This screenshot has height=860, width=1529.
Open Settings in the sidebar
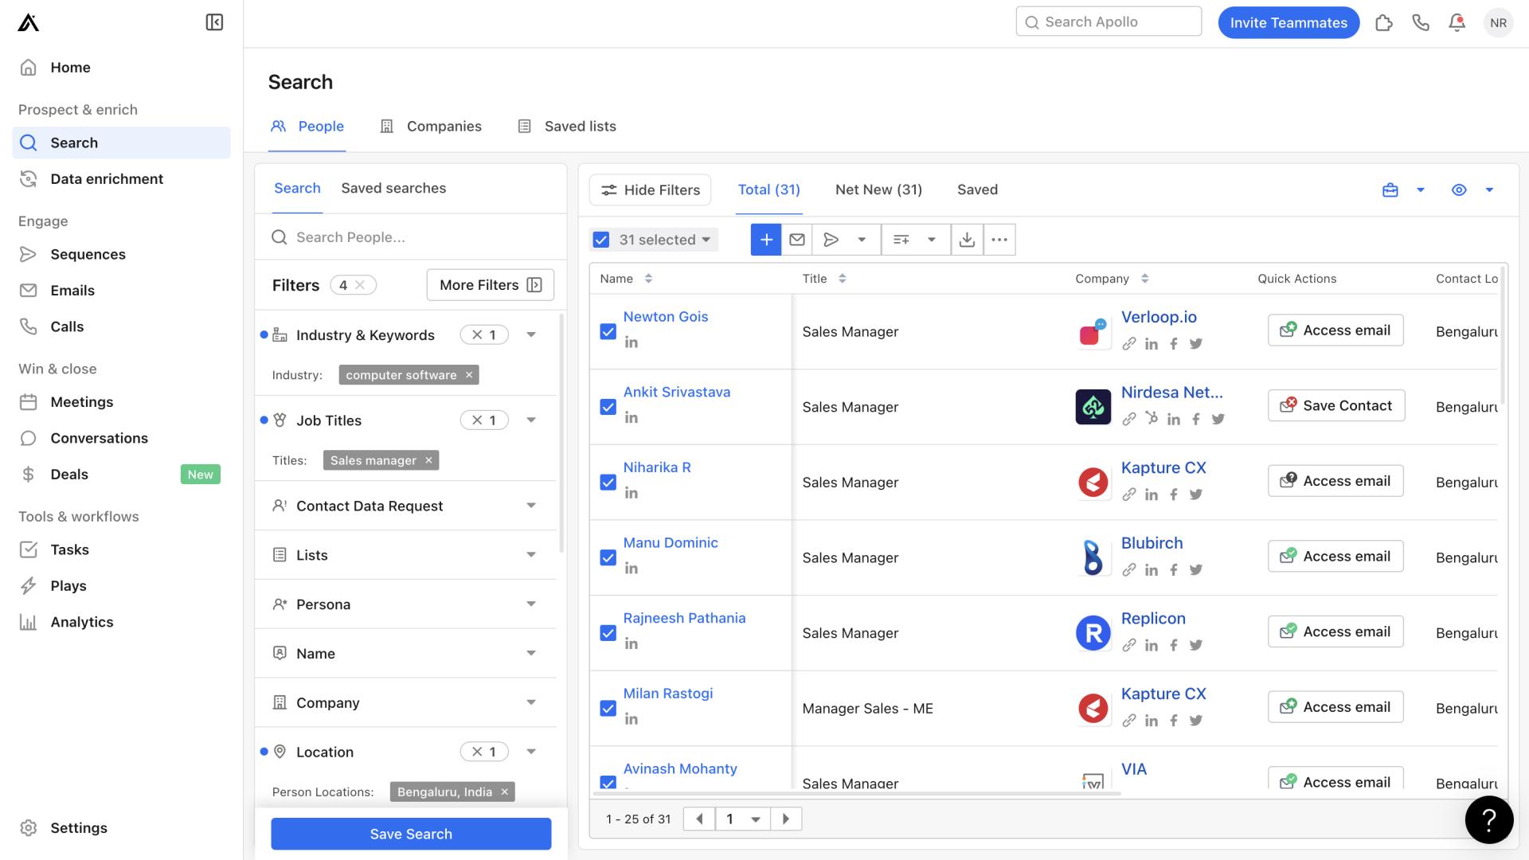(78, 828)
